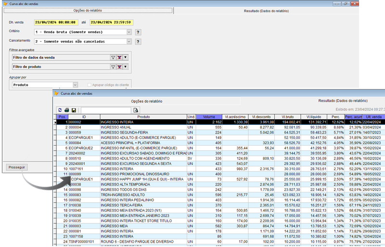Click the refresh icon in results toolbar
The height and width of the screenshot is (247, 385).
60,110
